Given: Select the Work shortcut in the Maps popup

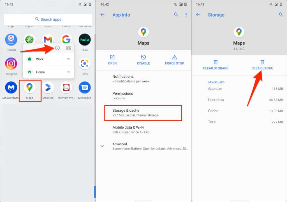Looking at the screenshot, I should (x=40, y=59).
